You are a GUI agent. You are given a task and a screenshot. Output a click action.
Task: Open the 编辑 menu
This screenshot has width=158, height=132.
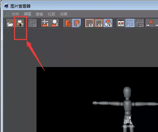pos(27,14)
